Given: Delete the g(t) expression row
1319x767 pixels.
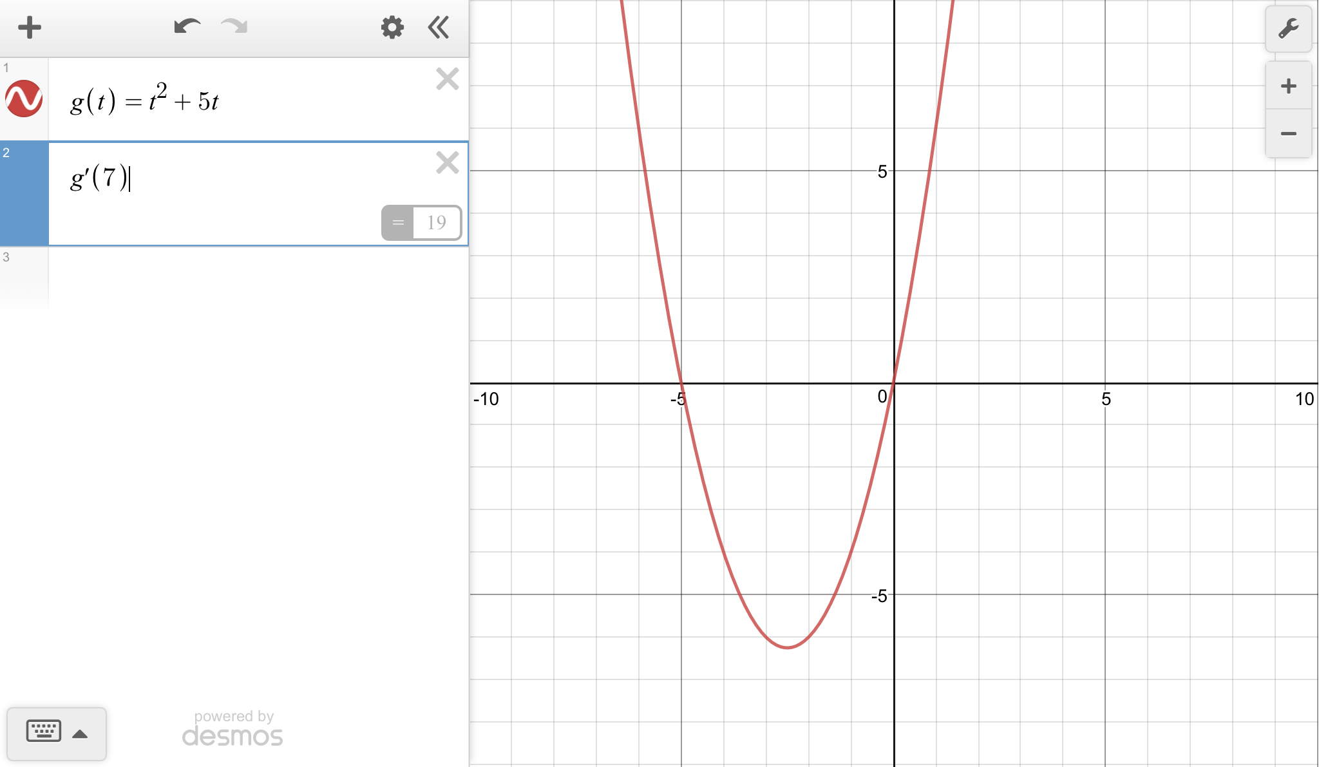Looking at the screenshot, I should [447, 79].
